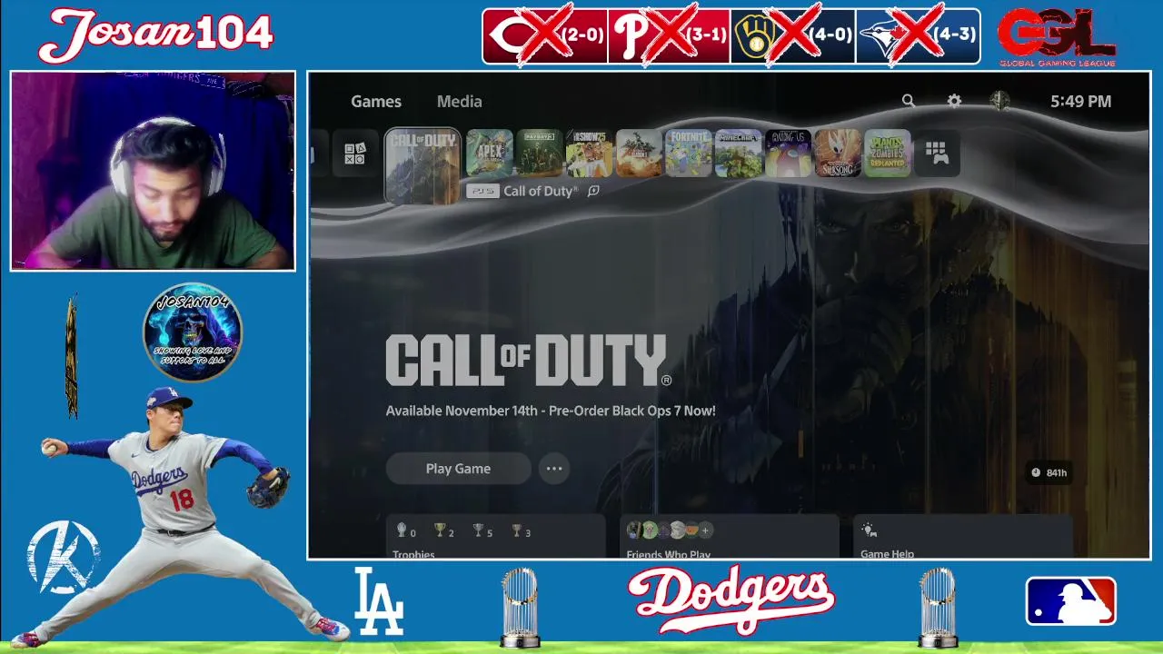
Task: Select the Helldivers game tile
Action: pos(639,154)
